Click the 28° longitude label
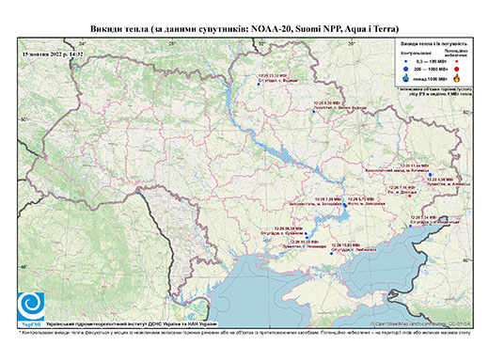Image resolution: width=489 pixels, height=346 pixels. tap(172, 43)
